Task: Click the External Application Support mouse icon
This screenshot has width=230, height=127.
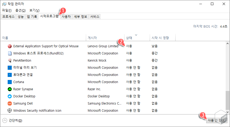Action: [10, 46]
